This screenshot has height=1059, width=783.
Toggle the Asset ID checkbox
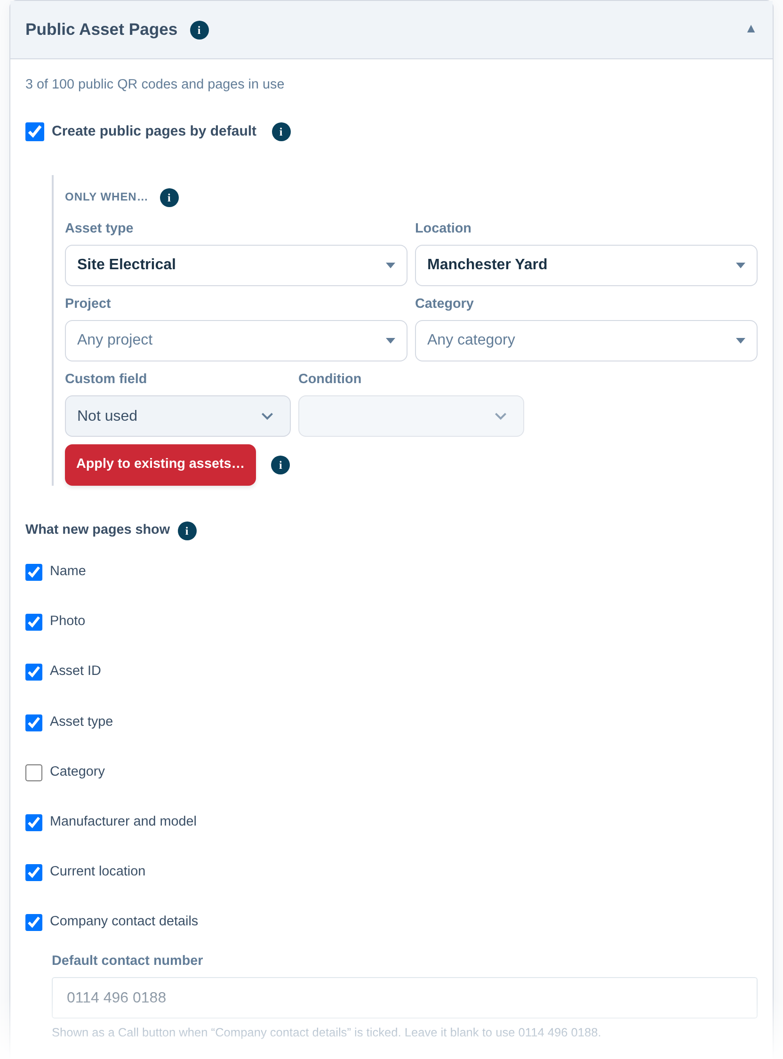(34, 672)
